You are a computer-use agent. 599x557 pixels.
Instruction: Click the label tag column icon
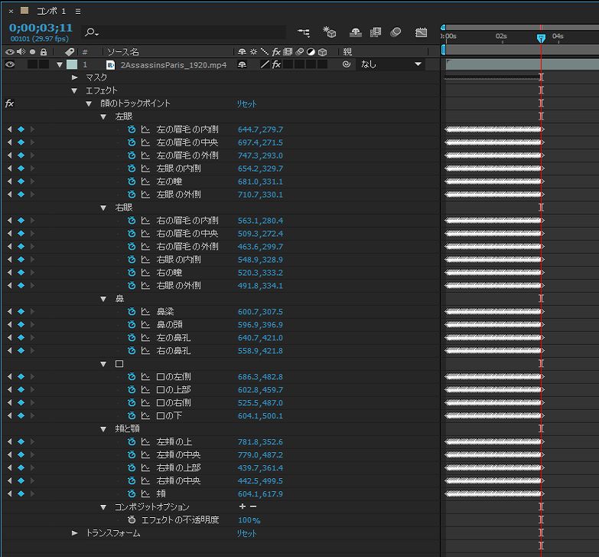click(x=70, y=51)
